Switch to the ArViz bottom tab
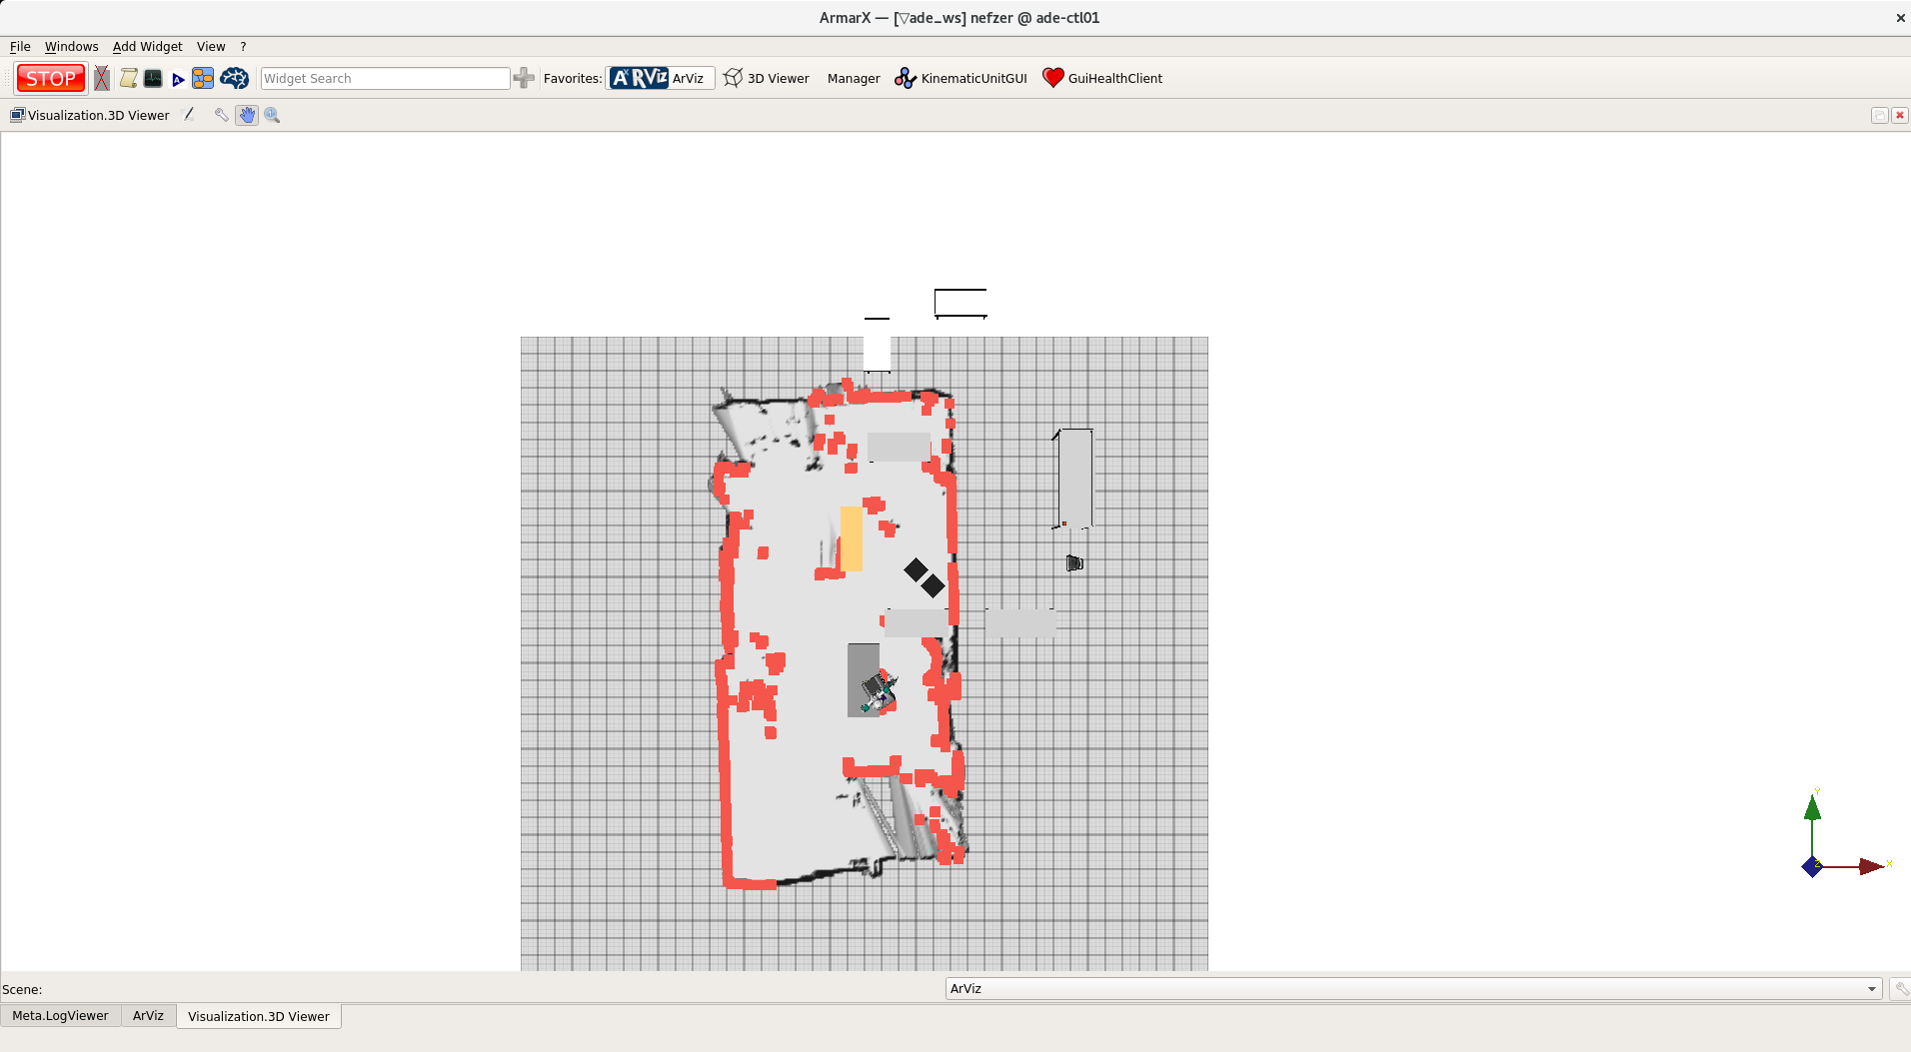The width and height of the screenshot is (1911, 1052). tap(148, 1015)
